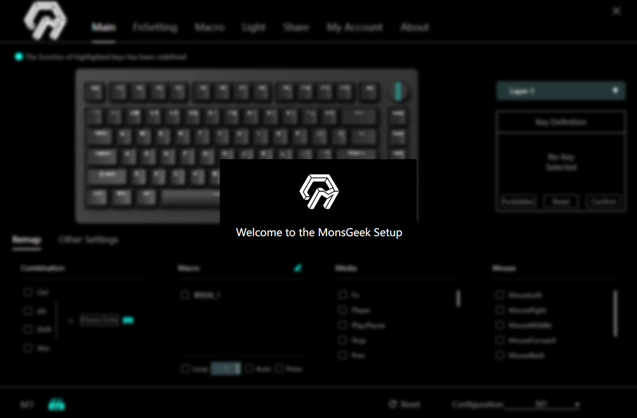
Task: Expand the Configuration dropdown
Action: [542, 404]
